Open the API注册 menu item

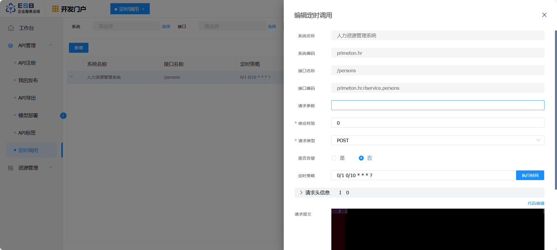pyautogui.click(x=27, y=63)
